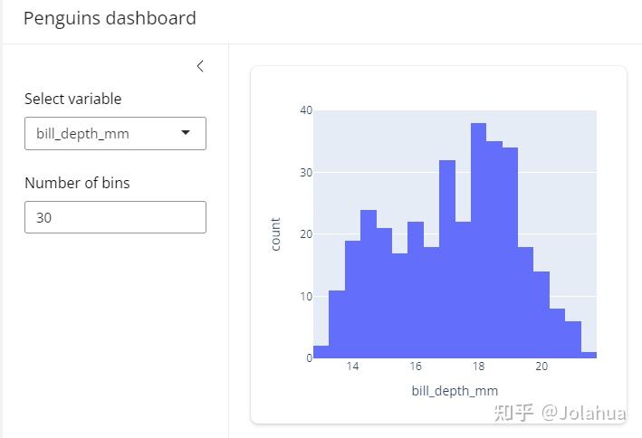Click the Penguins dashboard title
Image resolution: width=642 pixels, height=438 pixels.
[x=110, y=18]
